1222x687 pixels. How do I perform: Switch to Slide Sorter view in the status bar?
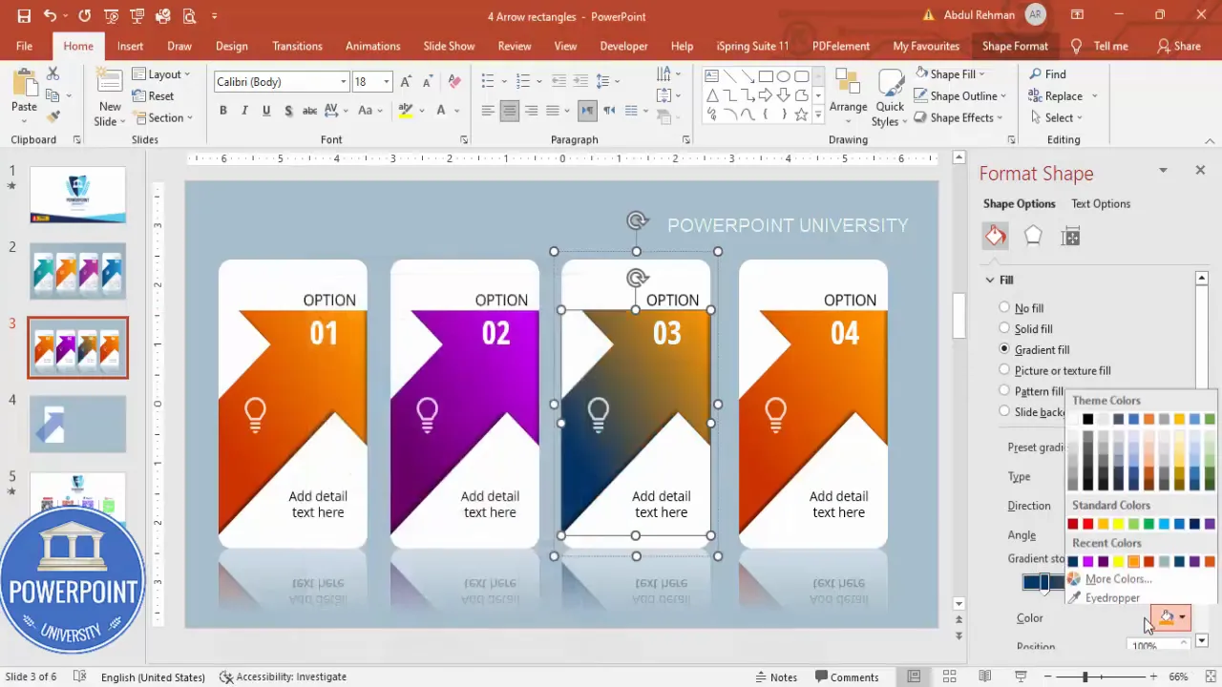tap(949, 677)
